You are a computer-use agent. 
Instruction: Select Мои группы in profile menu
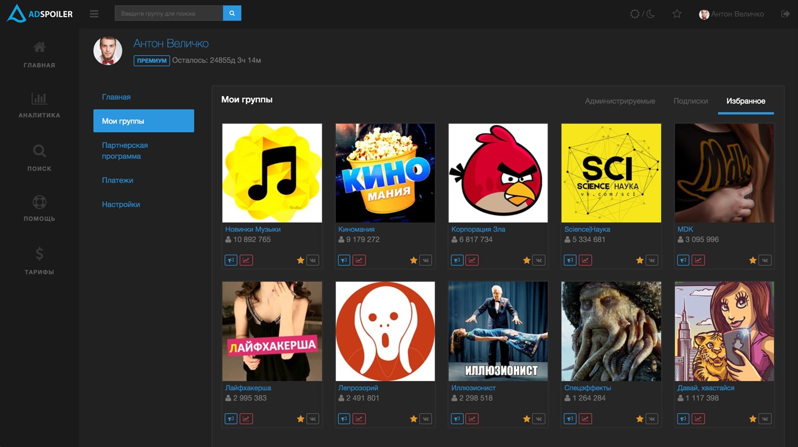(x=143, y=121)
